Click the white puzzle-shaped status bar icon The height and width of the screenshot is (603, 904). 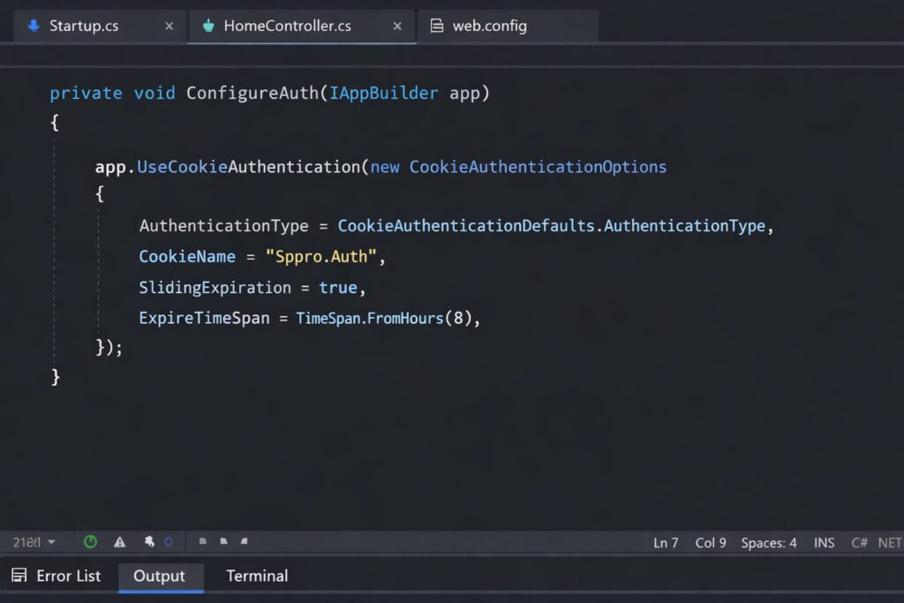pos(150,542)
